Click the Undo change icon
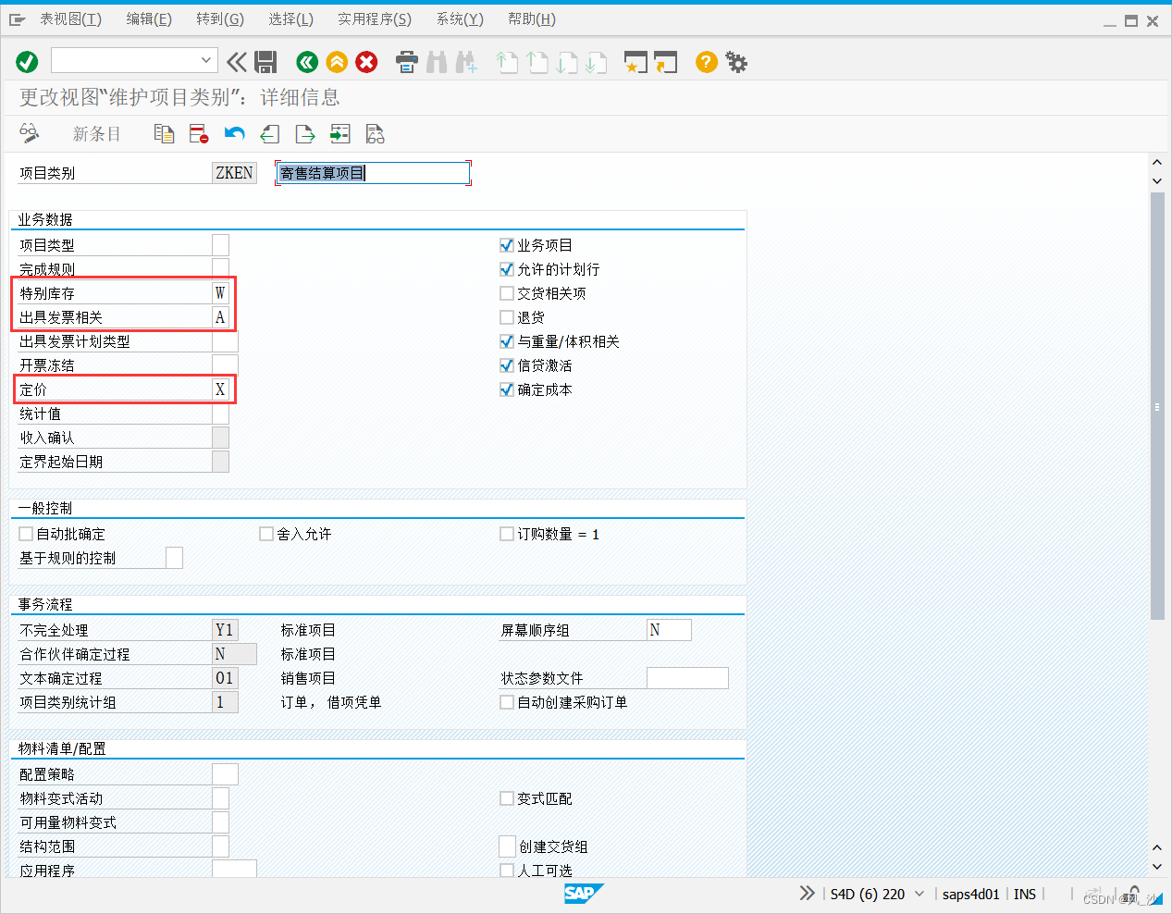1172x914 pixels. 233,133
